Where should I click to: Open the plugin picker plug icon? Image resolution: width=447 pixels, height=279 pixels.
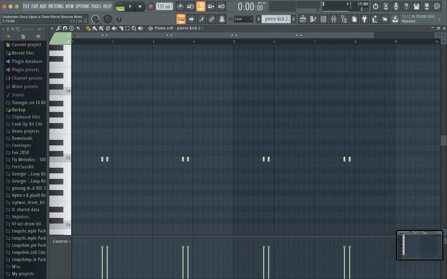364,19
